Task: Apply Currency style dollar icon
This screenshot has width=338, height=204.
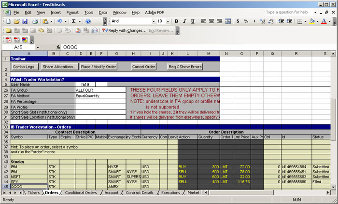Action: [x=238, y=21]
